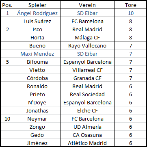
Task: Click the Neymar player cell
Action: tap(37, 119)
